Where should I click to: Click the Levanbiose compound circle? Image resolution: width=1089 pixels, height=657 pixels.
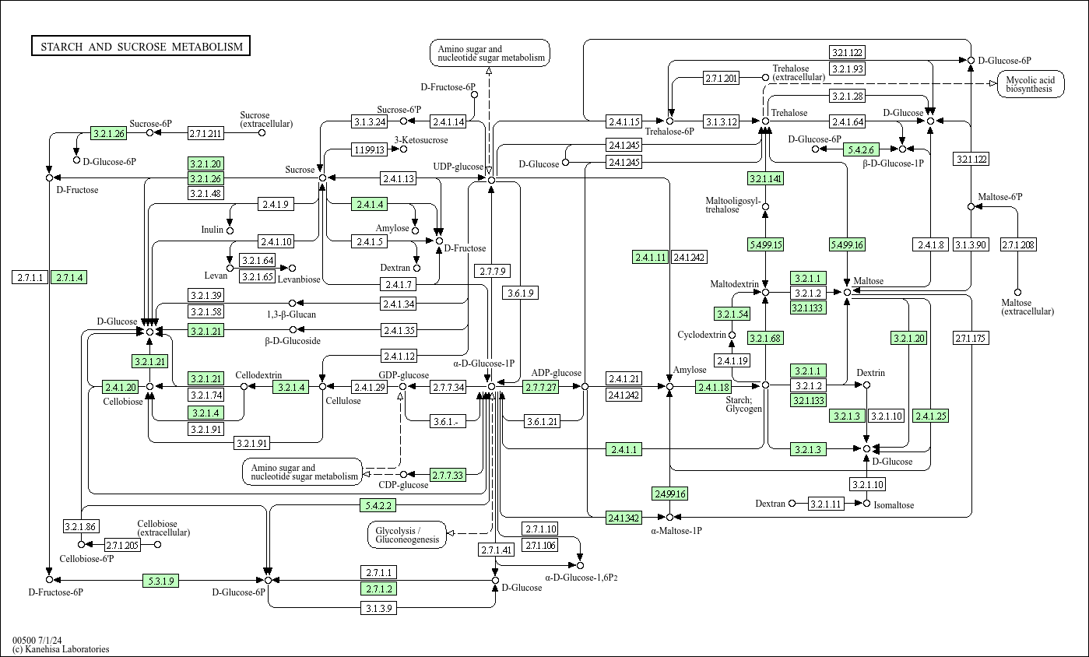coord(293,269)
